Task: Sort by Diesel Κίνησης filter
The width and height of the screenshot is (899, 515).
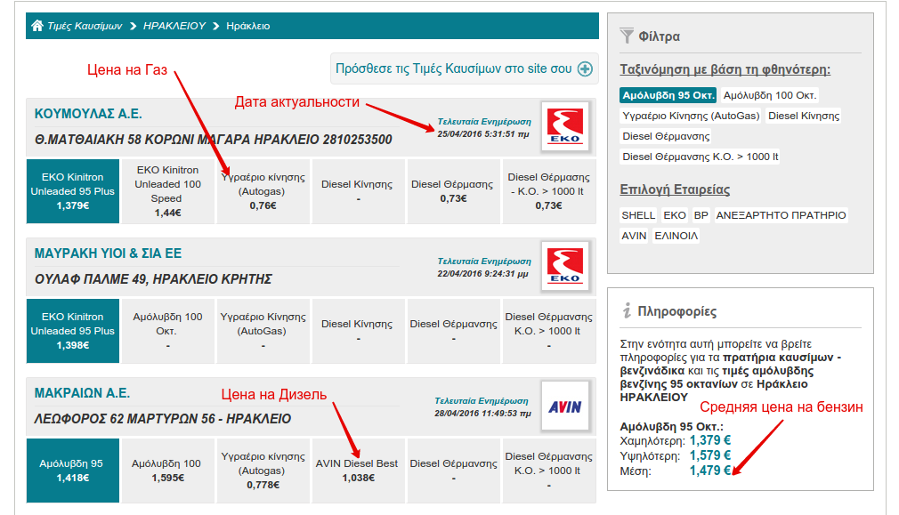Action: coord(803,116)
